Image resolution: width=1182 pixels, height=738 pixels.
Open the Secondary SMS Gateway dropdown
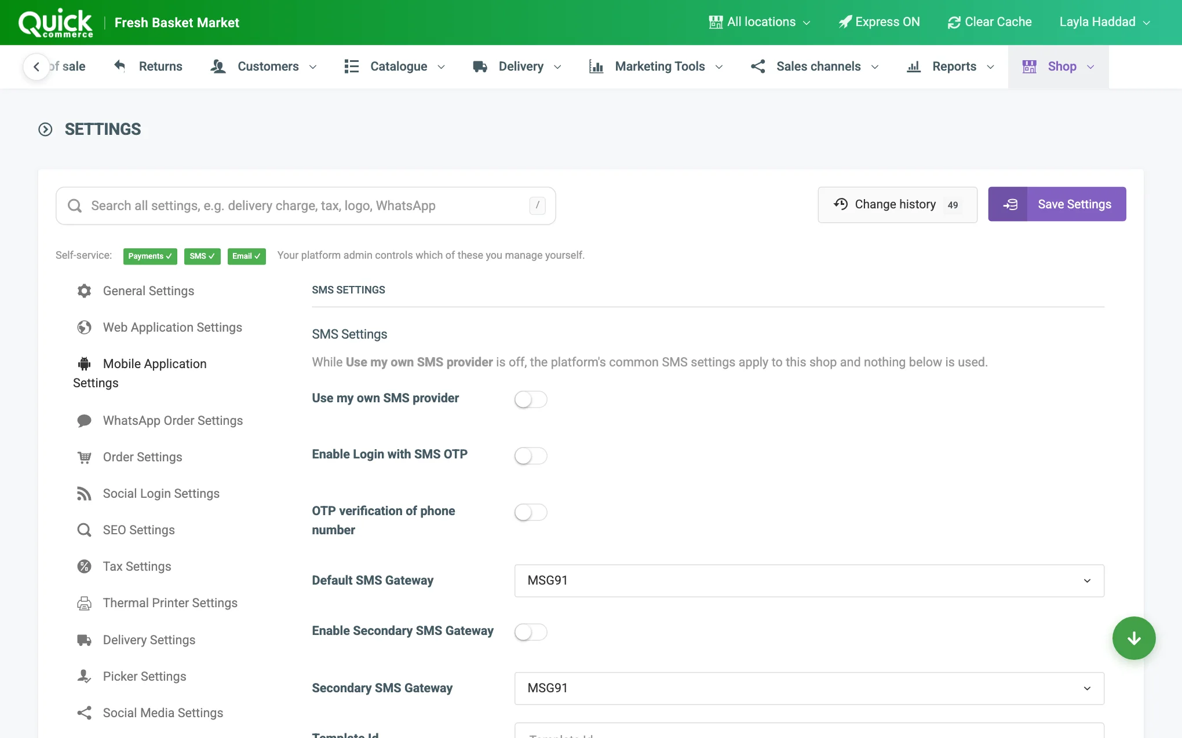pyautogui.click(x=809, y=688)
